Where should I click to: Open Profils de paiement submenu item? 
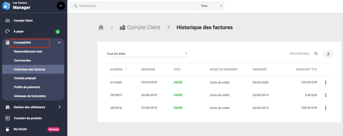pos(27,87)
